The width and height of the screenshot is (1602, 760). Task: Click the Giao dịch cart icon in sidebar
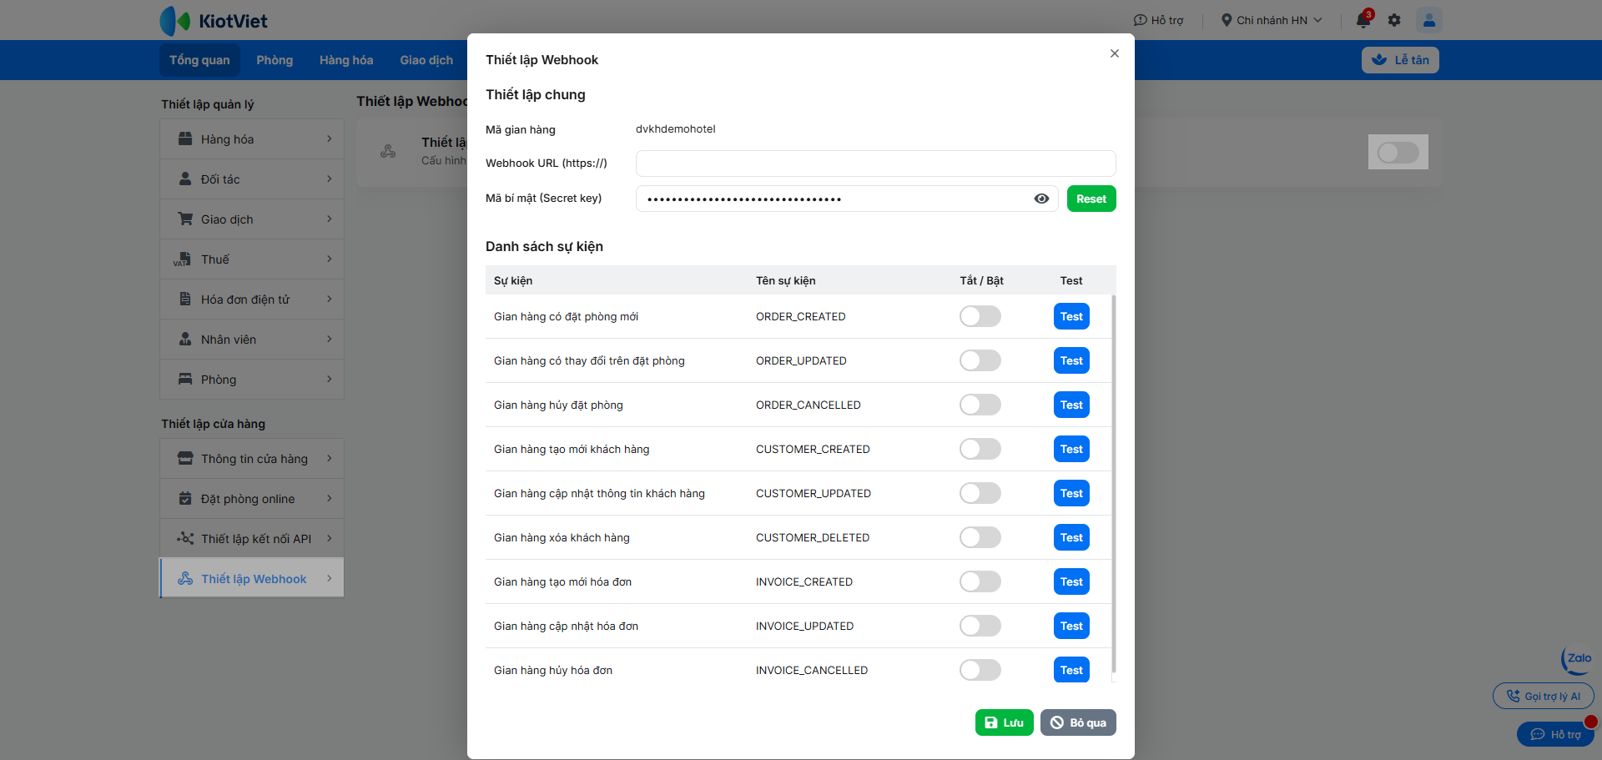click(185, 219)
